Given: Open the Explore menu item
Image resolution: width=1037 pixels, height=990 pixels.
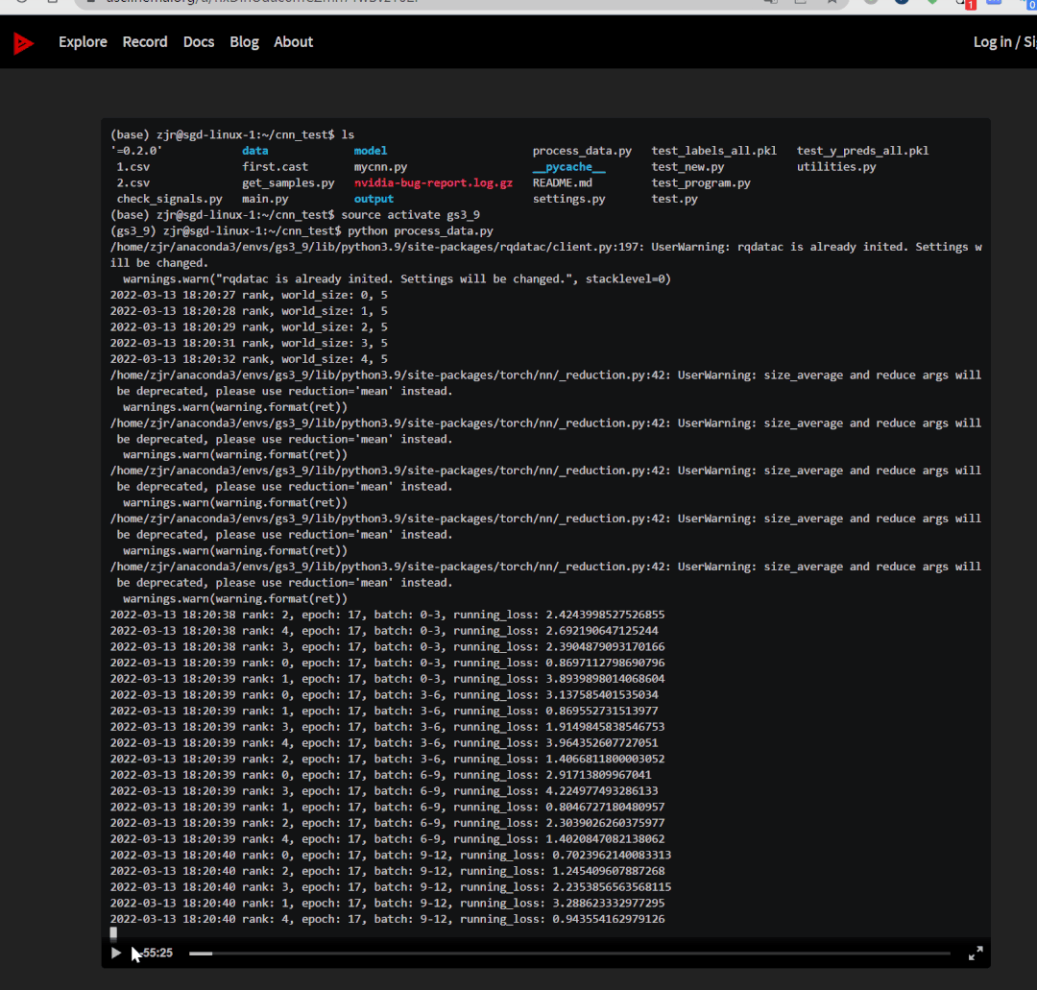Looking at the screenshot, I should [x=83, y=42].
